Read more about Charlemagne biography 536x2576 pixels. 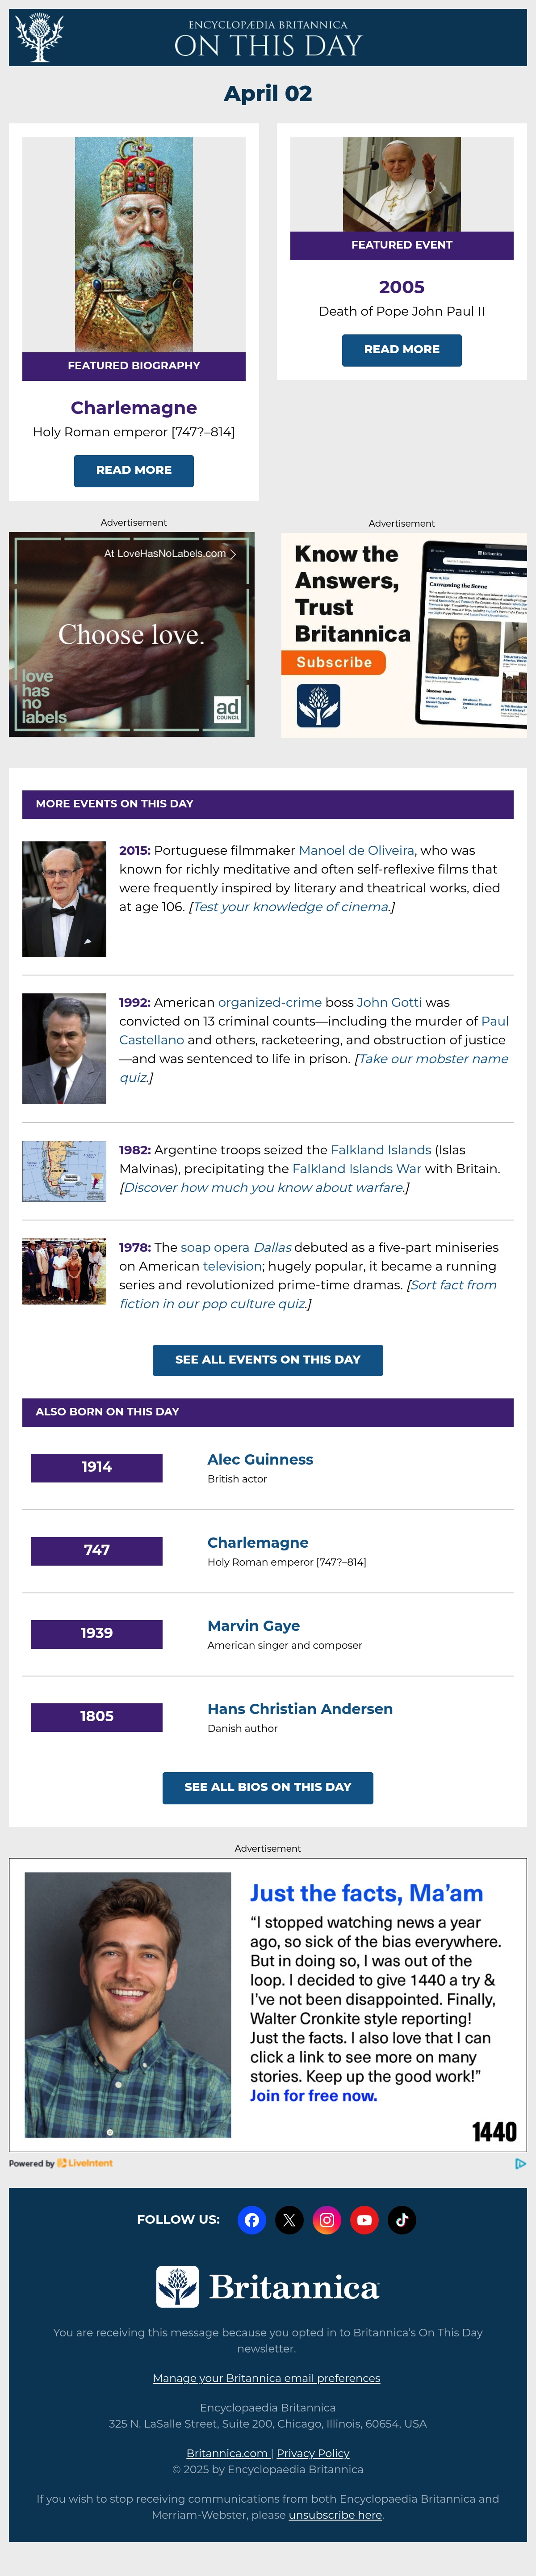pos(134,470)
